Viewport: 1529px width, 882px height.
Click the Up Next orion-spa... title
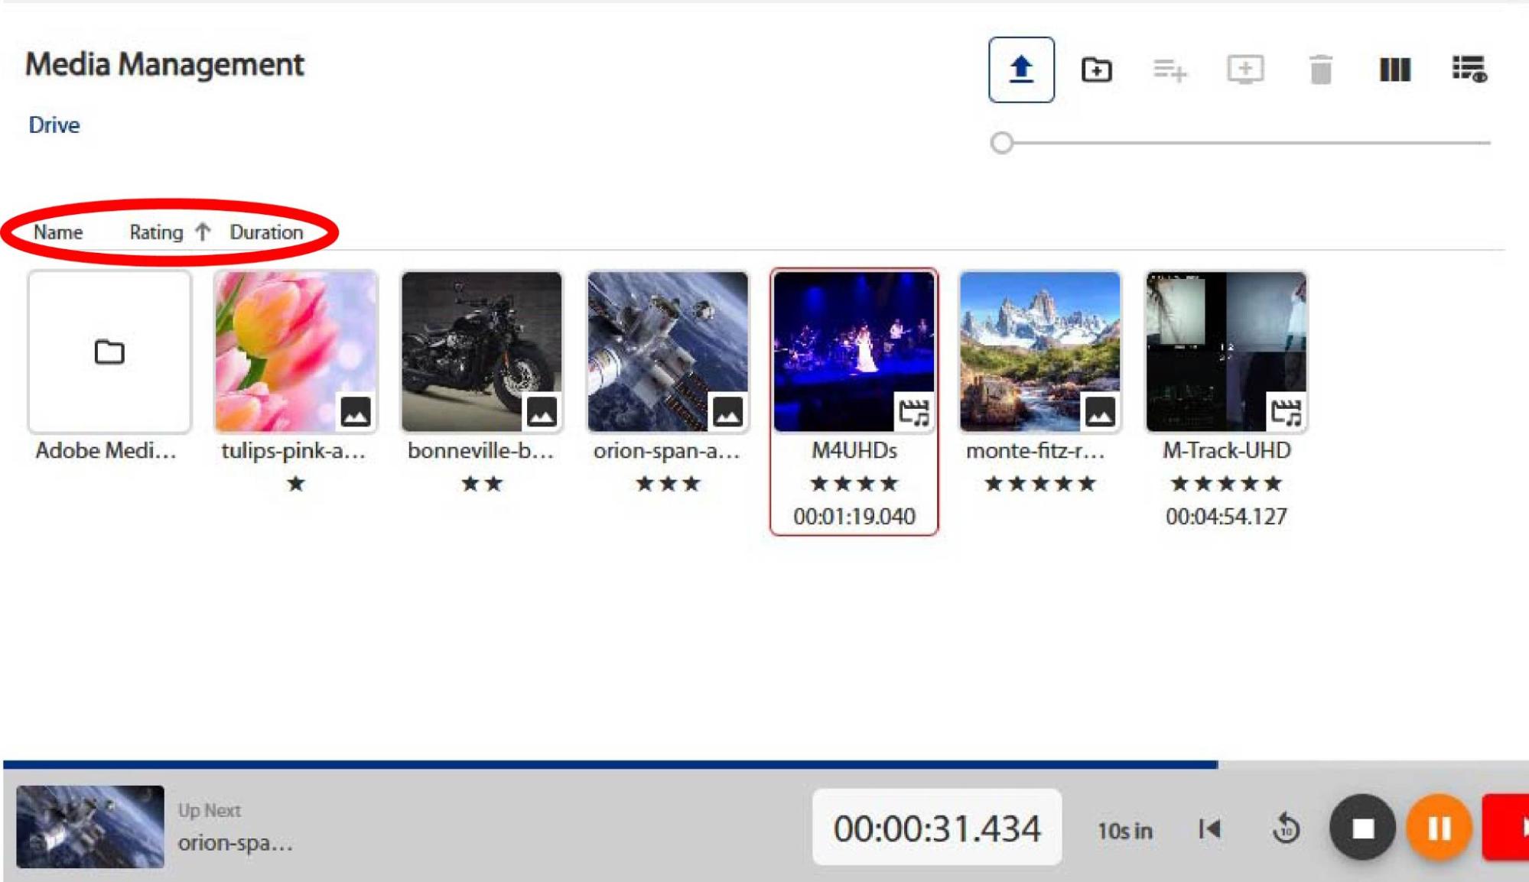click(236, 843)
